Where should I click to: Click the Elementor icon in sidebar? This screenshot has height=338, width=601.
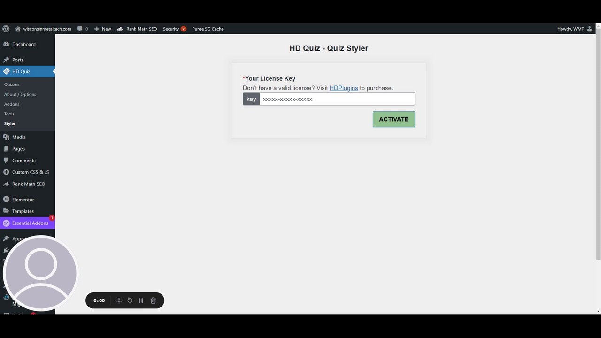coord(6,200)
